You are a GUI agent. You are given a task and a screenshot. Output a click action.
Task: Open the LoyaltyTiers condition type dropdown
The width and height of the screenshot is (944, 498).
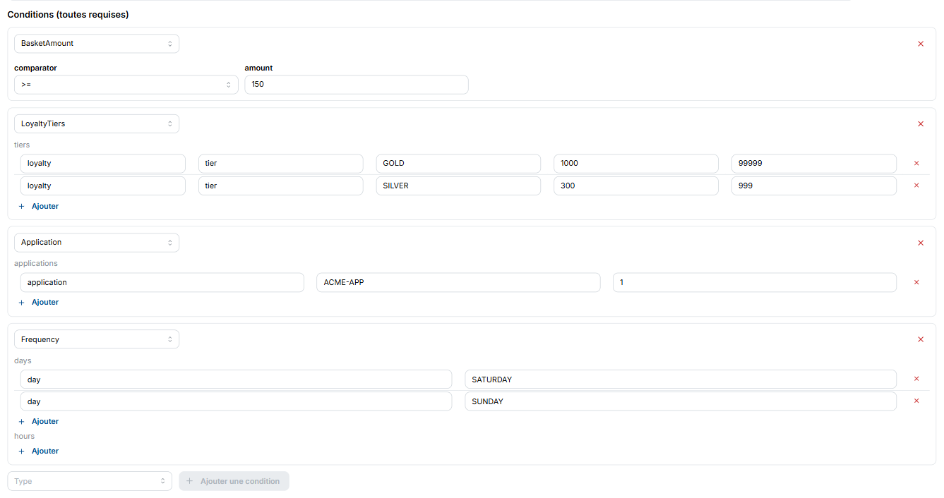coord(97,123)
